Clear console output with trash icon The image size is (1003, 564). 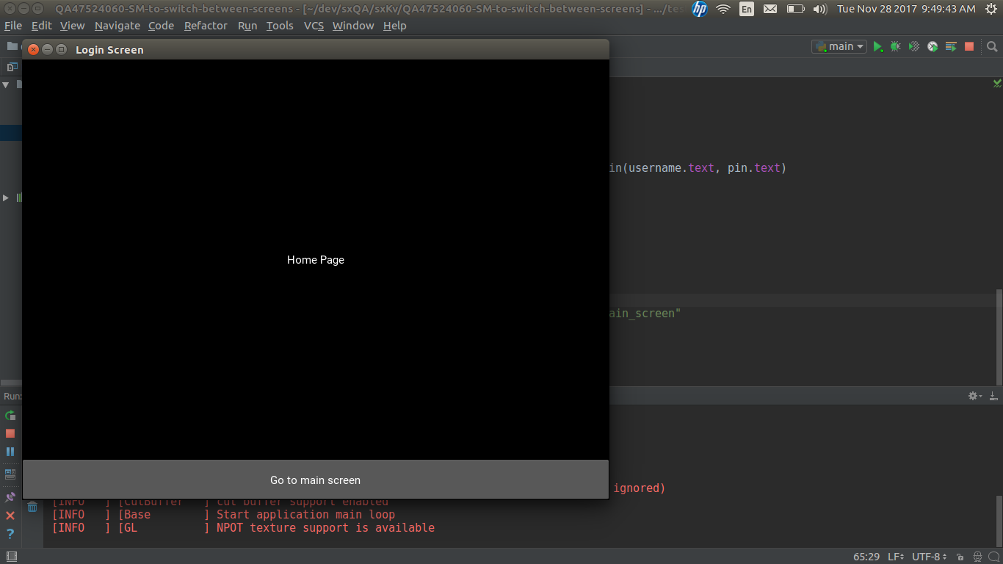coord(32,507)
